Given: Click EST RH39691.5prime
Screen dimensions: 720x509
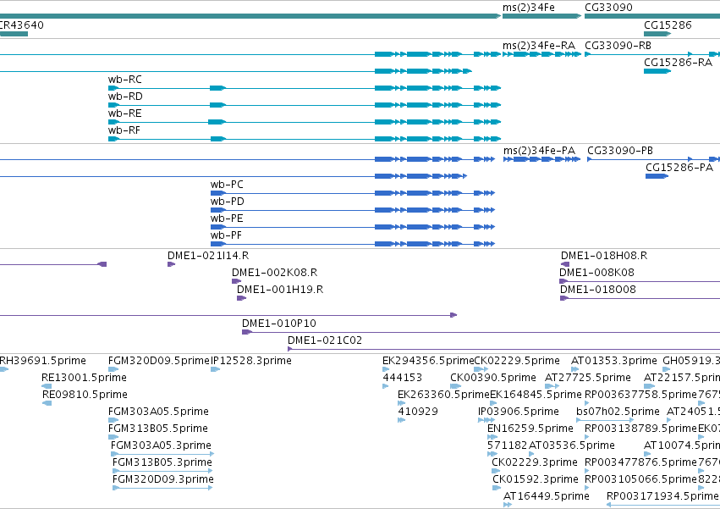Looking at the screenshot, I should pyautogui.click(x=42, y=361).
